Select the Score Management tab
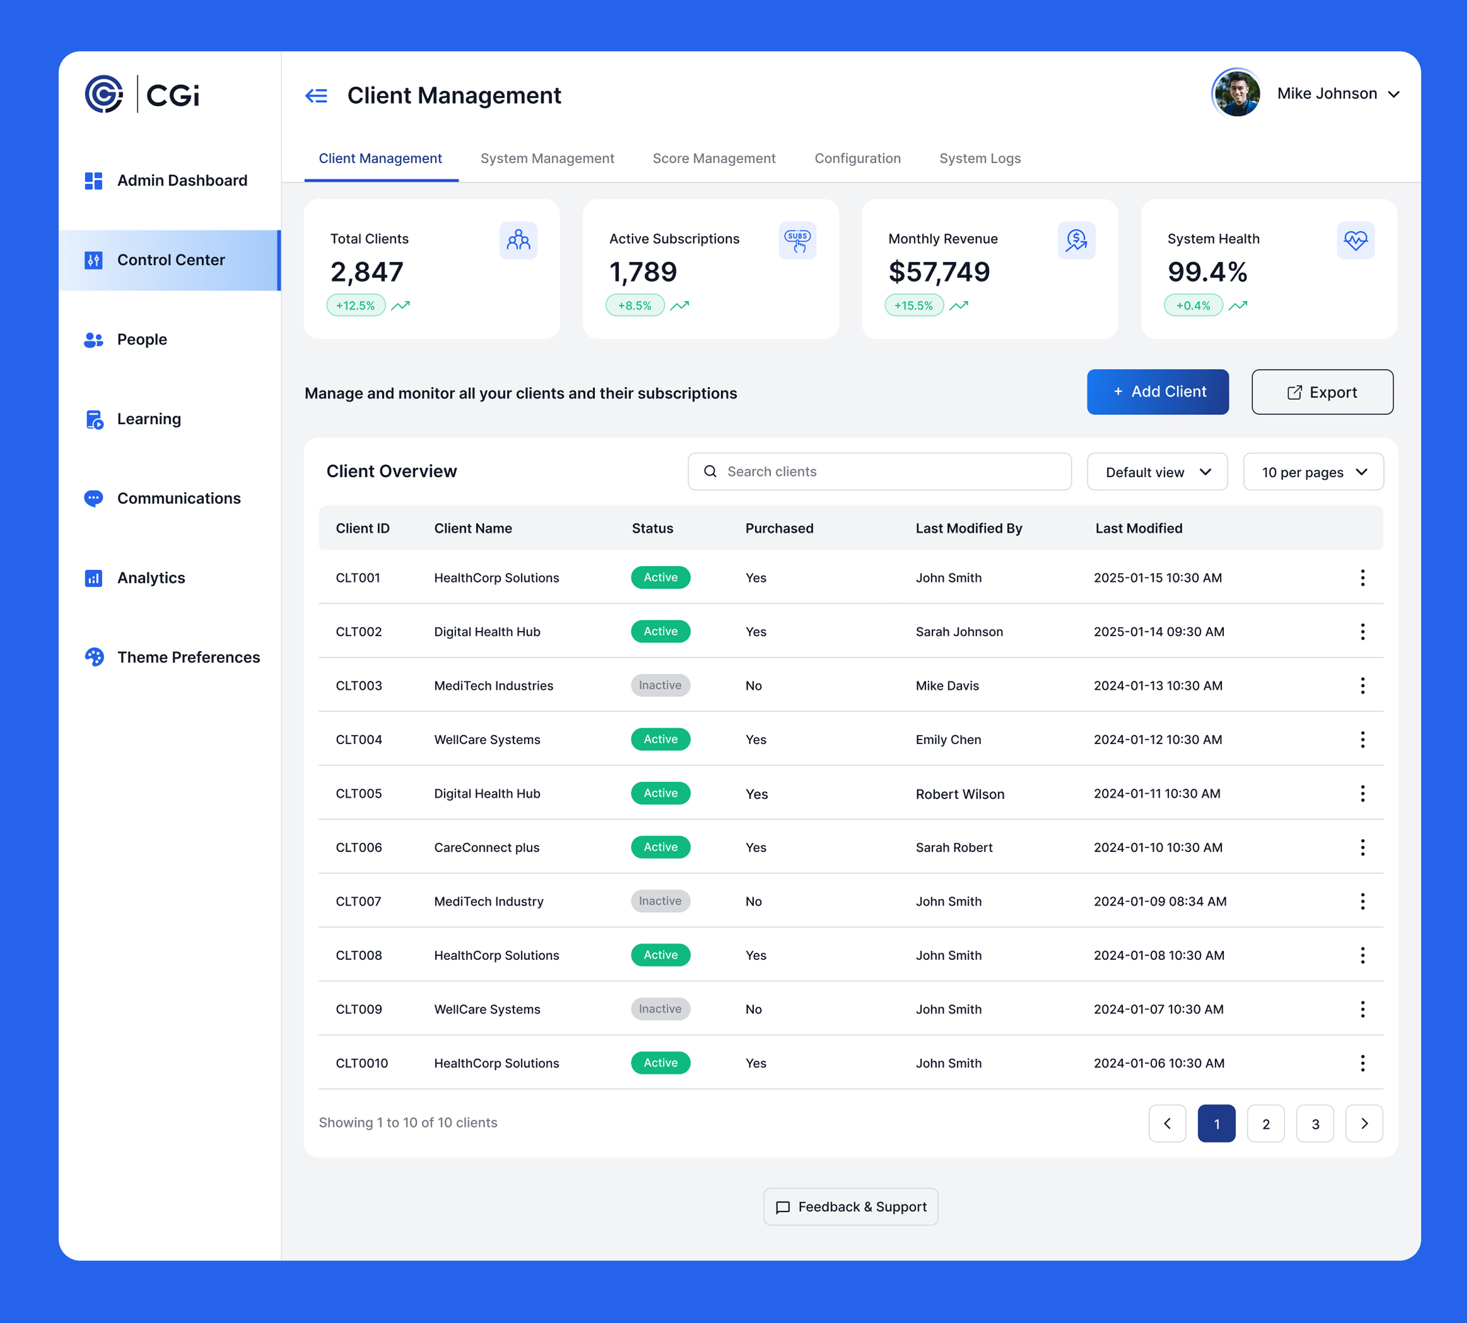The image size is (1467, 1323). [x=713, y=158]
